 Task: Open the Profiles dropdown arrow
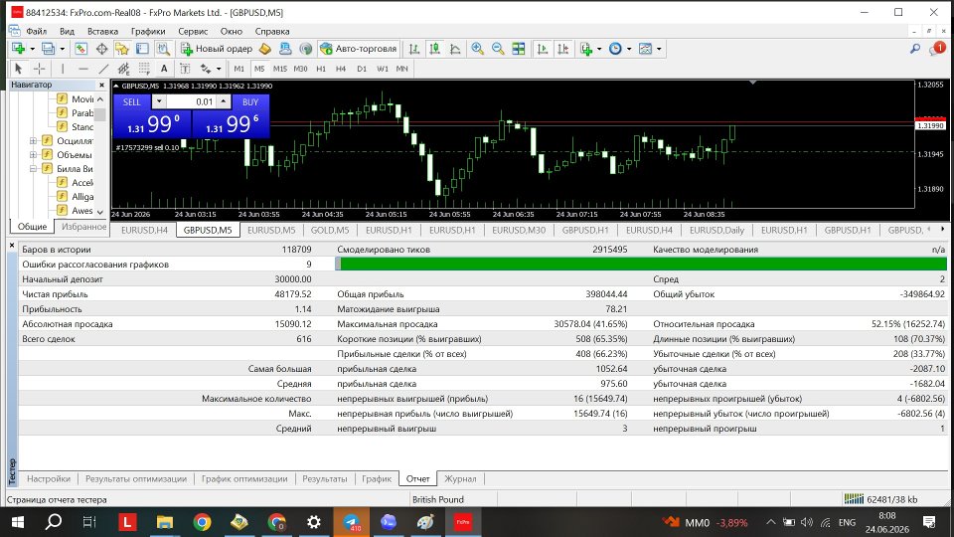(62, 49)
